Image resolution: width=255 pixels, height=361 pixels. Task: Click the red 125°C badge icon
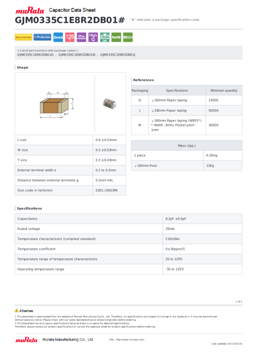pyautogui.click(x=70, y=37)
